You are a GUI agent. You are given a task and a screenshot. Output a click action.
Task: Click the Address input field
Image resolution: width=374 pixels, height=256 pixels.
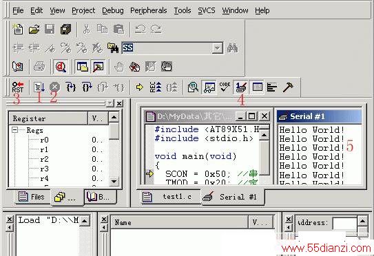tap(344, 223)
